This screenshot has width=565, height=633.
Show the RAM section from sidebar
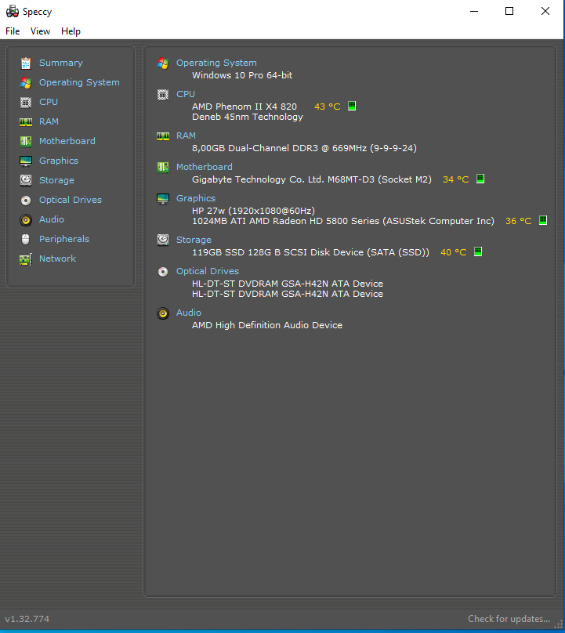pos(49,121)
